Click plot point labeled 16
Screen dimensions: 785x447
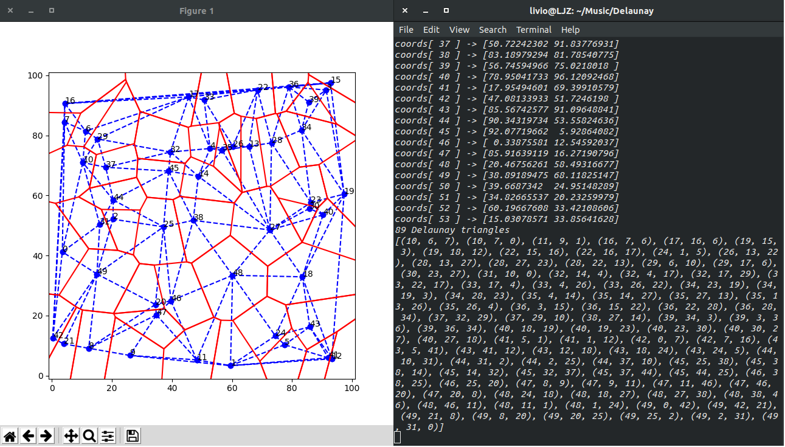[65, 103]
